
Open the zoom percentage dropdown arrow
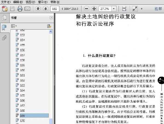(x=114, y=9)
